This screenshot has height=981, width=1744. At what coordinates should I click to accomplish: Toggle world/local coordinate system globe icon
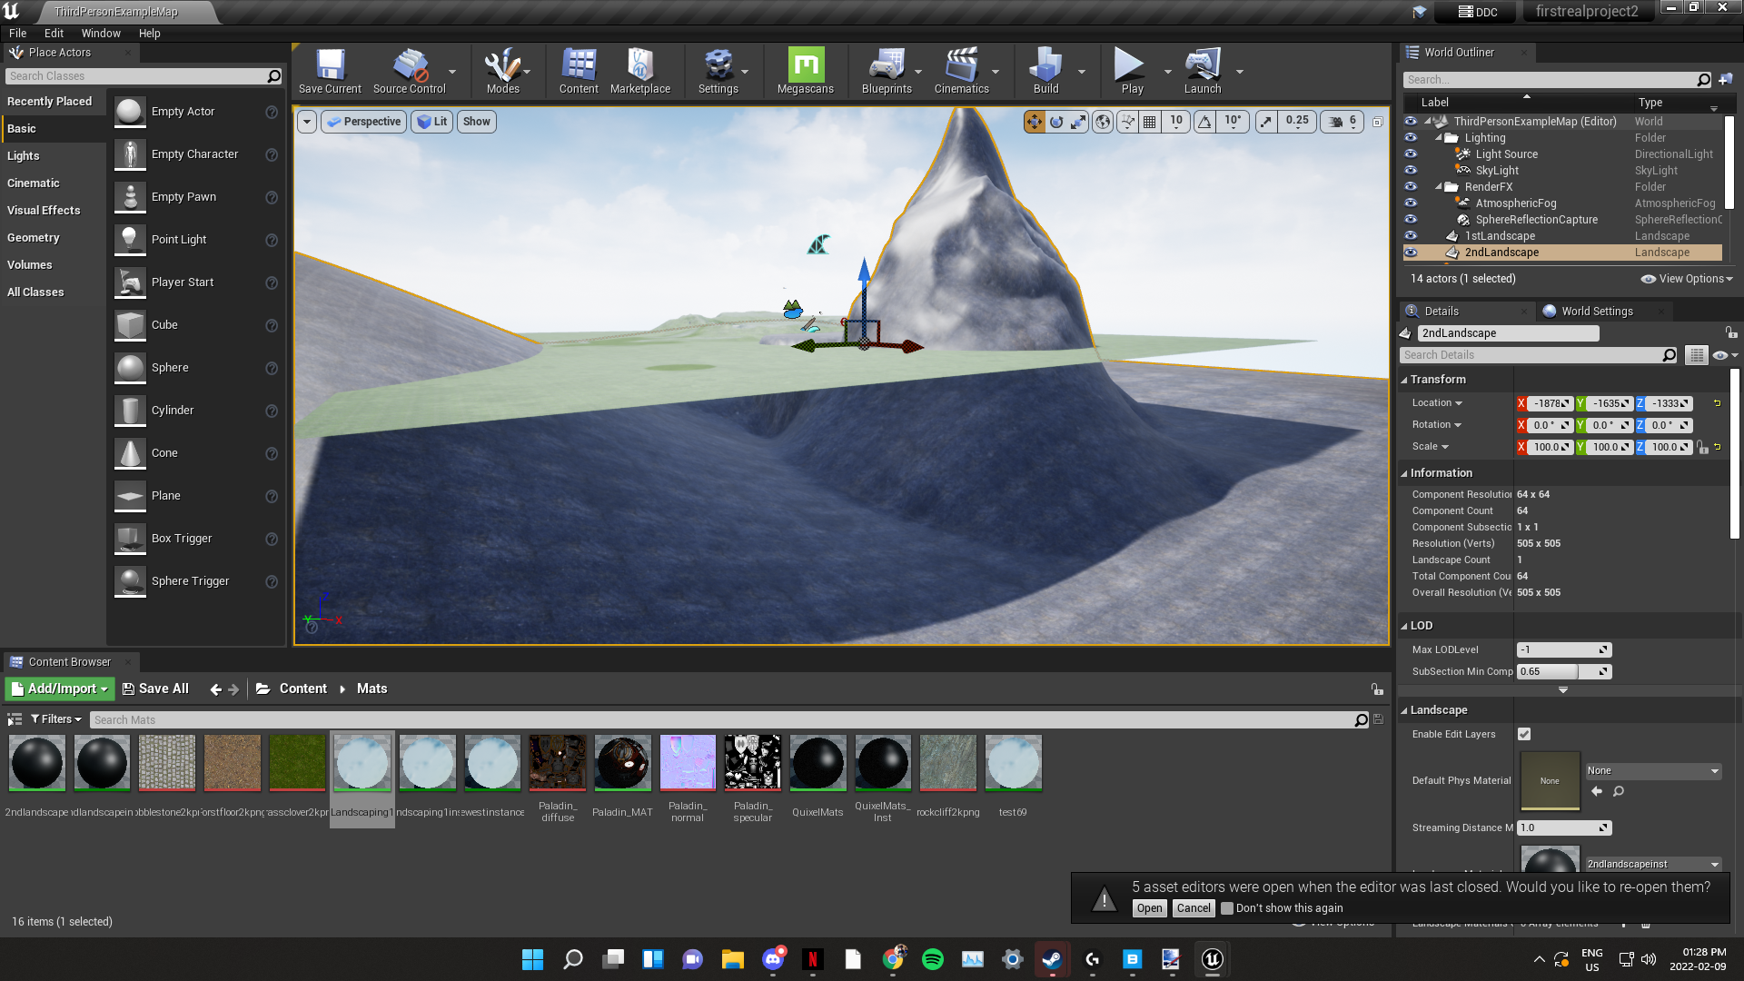point(1103,122)
